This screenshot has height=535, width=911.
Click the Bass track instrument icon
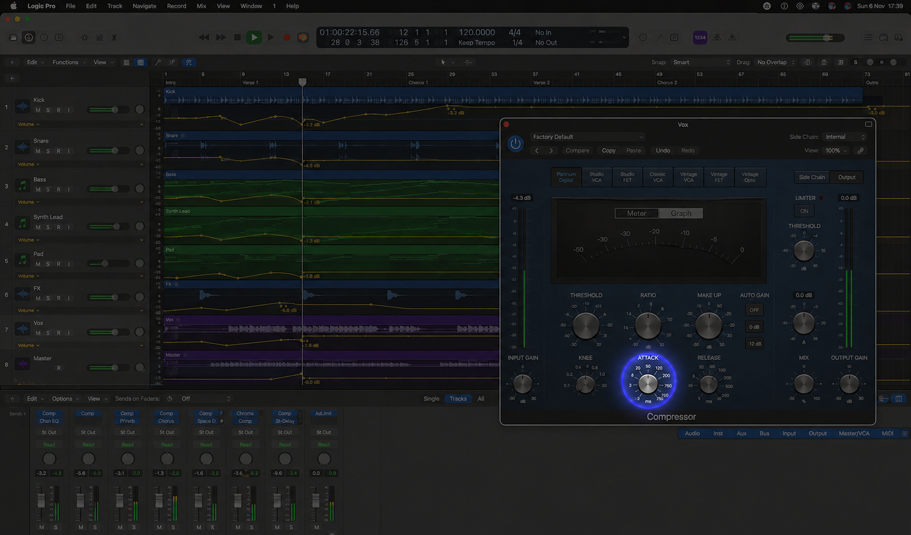tap(22, 185)
